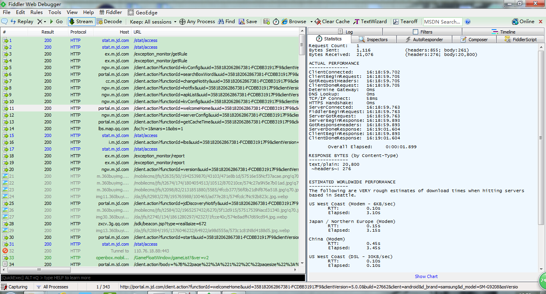546x294 pixels.
Task: Select the blocked Tunnel session 32 icon
Action: click(x=5, y=251)
